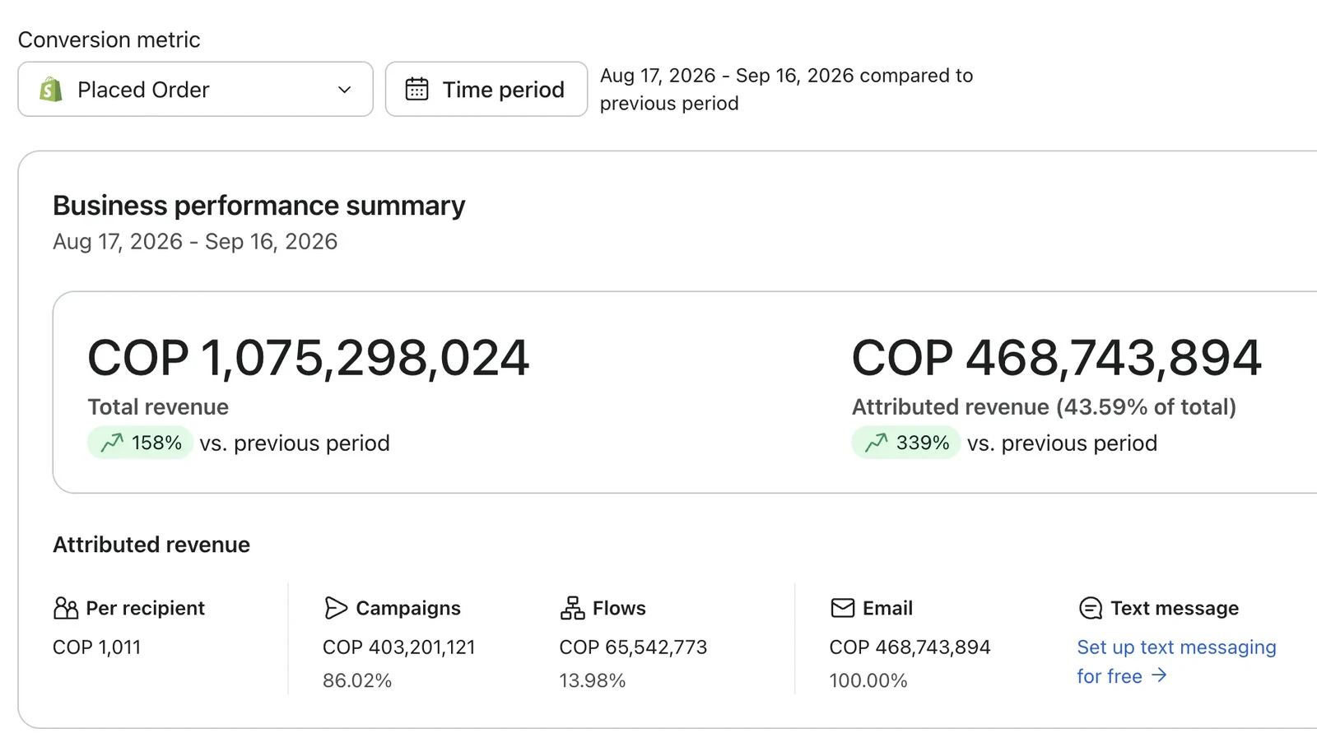Click the Per recipient people icon
This screenshot has width=1317, height=747.
click(x=66, y=608)
